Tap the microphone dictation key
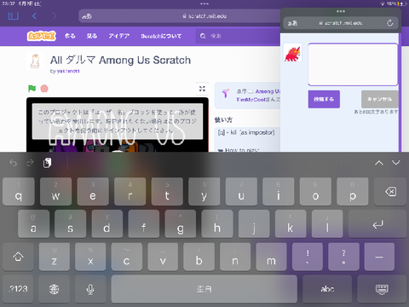The image size is (409, 307). coord(90,289)
